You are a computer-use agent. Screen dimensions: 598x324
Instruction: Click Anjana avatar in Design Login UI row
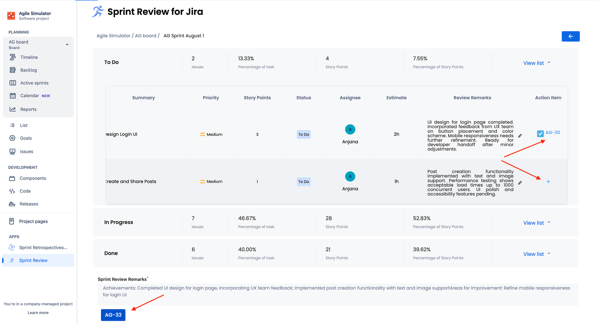(350, 129)
